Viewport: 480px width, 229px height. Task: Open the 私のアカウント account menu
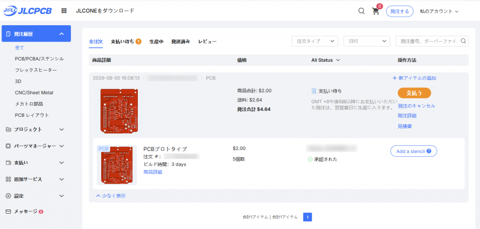tap(439, 11)
